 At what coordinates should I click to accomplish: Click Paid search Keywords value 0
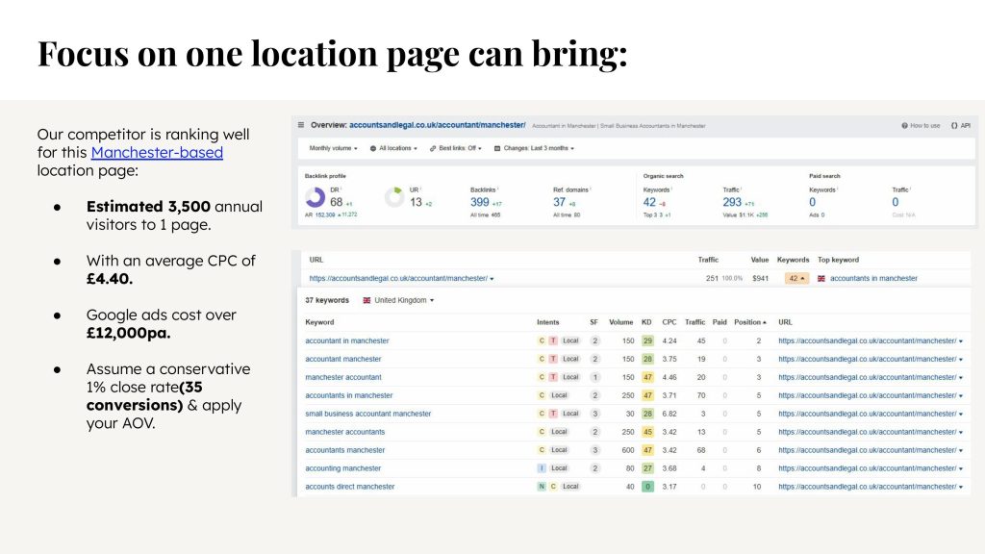(812, 202)
